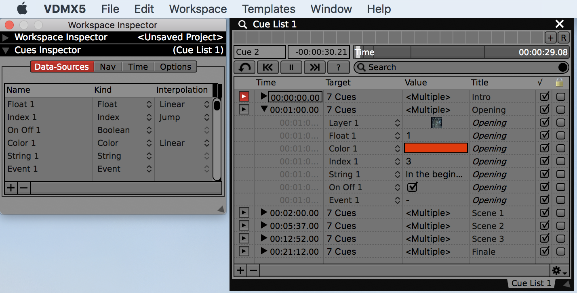Expand the Finale cue group
Viewport: 577px width, 293px height.
point(264,251)
